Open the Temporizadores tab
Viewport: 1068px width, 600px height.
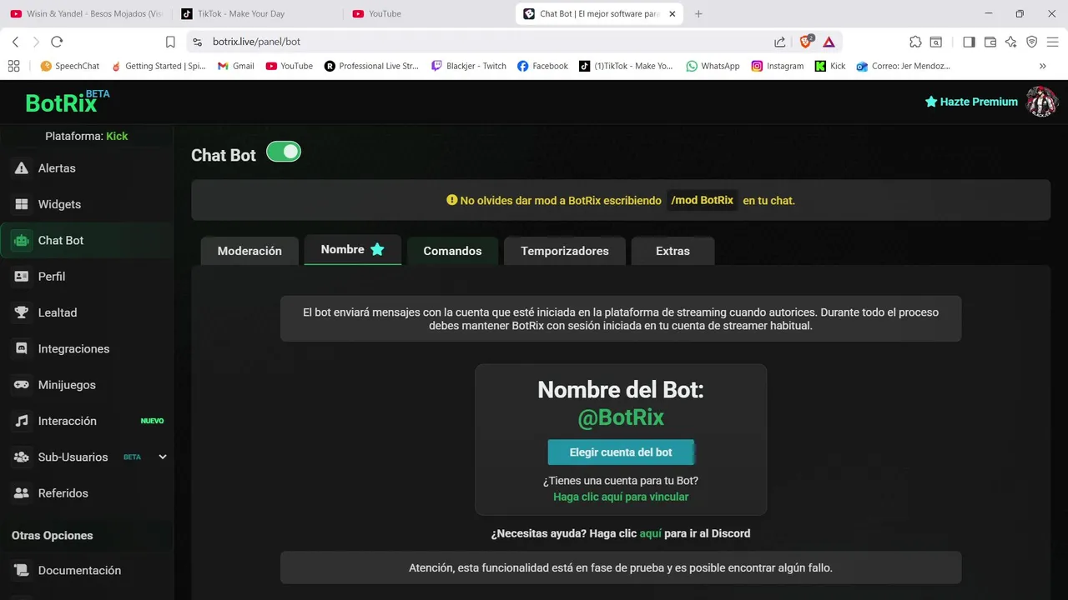tap(565, 251)
